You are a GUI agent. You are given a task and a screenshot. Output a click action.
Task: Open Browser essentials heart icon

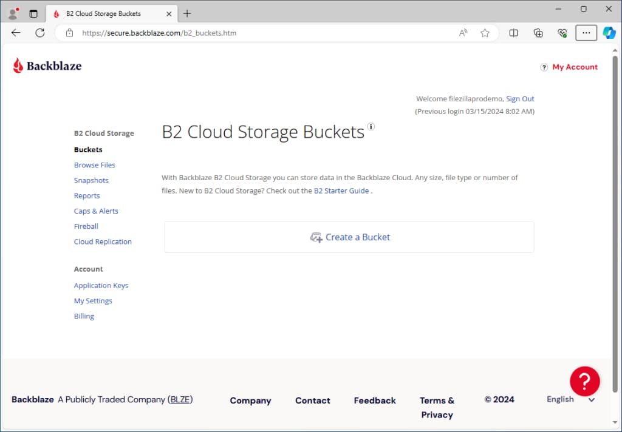point(562,33)
